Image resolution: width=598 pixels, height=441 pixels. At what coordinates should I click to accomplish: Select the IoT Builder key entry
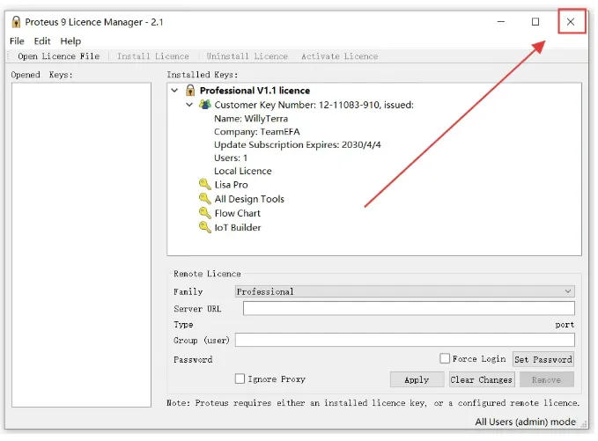click(238, 228)
